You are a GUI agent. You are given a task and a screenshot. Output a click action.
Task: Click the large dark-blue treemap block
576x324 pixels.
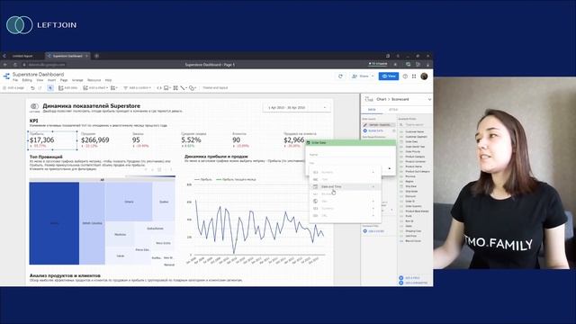pyautogui.click(x=54, y=223)
